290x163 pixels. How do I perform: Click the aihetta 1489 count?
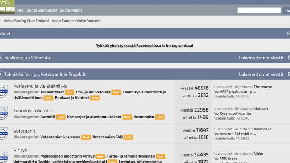196,117
